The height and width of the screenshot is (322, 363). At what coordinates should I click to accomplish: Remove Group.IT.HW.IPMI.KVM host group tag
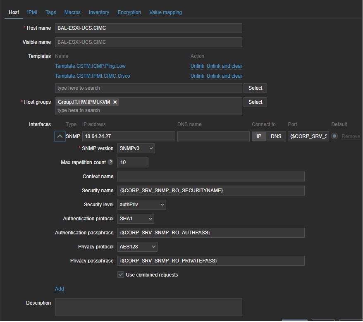[x=115, y=102]
